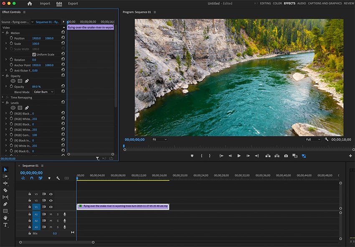Viewport: 355px width, 247px height.
Task: Select the Ripple Edit tool
Action: 5,183
